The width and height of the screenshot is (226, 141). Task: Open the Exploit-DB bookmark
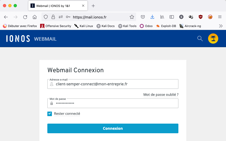[166, 26]
